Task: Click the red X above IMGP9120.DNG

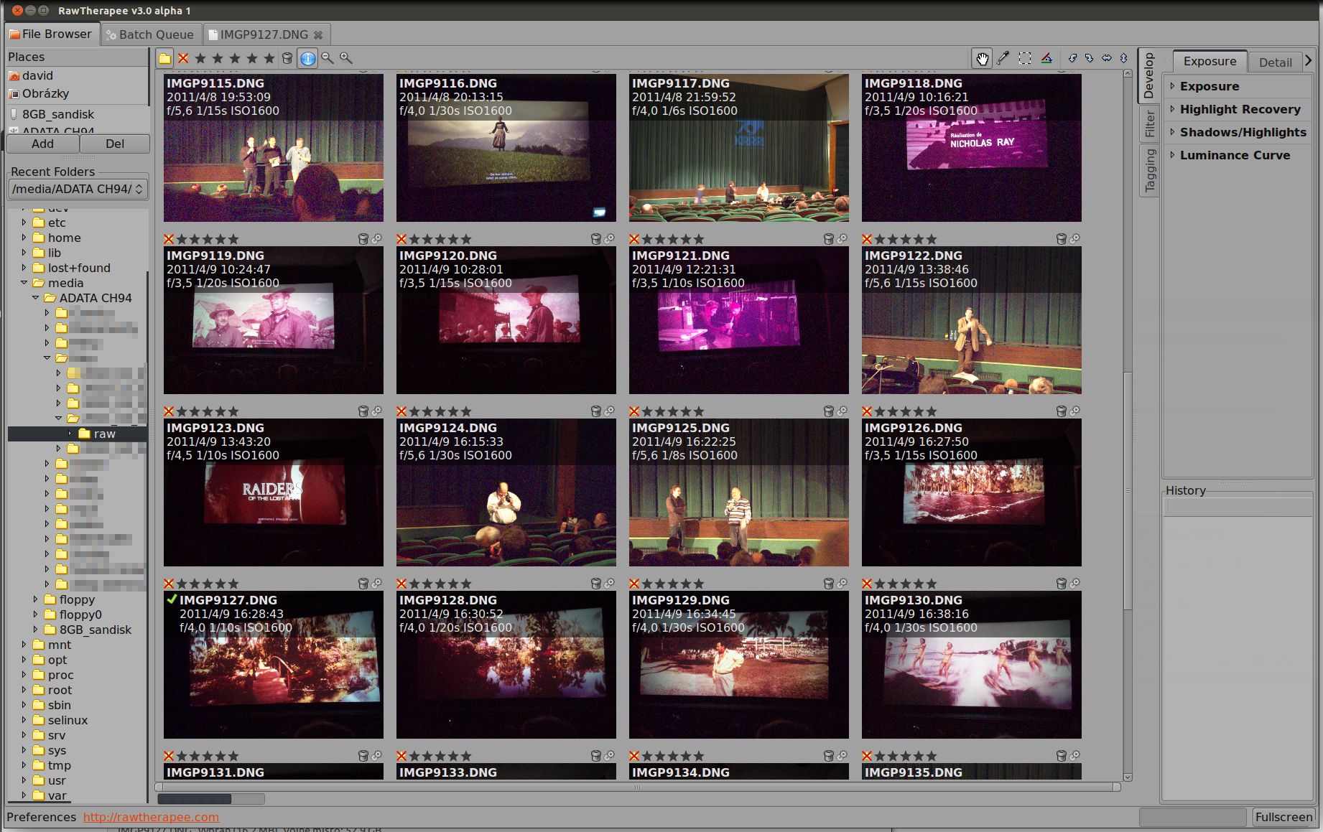Action: point(401,239)
